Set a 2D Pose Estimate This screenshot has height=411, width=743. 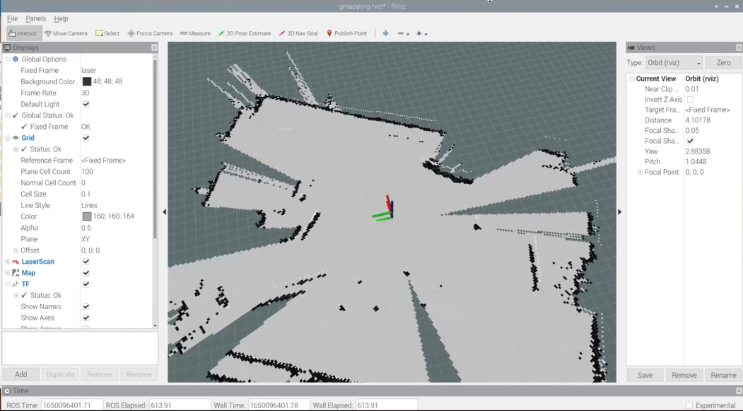click(x=245, y=33)
